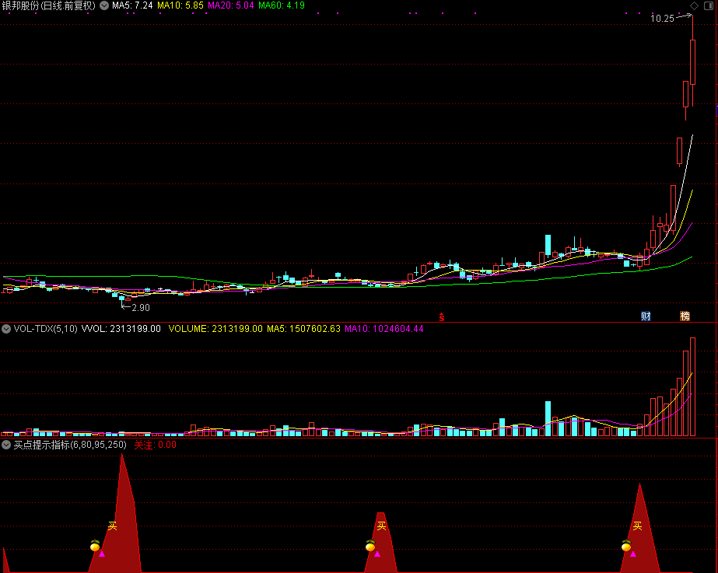
Task: Select the latest tall red candlestick near 10.25
Action: coord(693,62)
